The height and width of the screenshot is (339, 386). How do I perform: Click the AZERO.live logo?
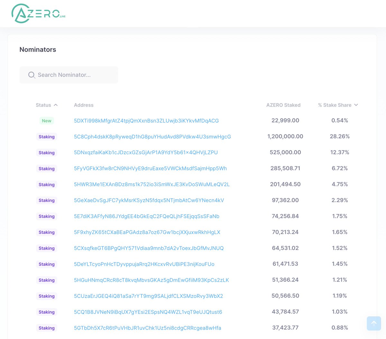coord(38,13)
